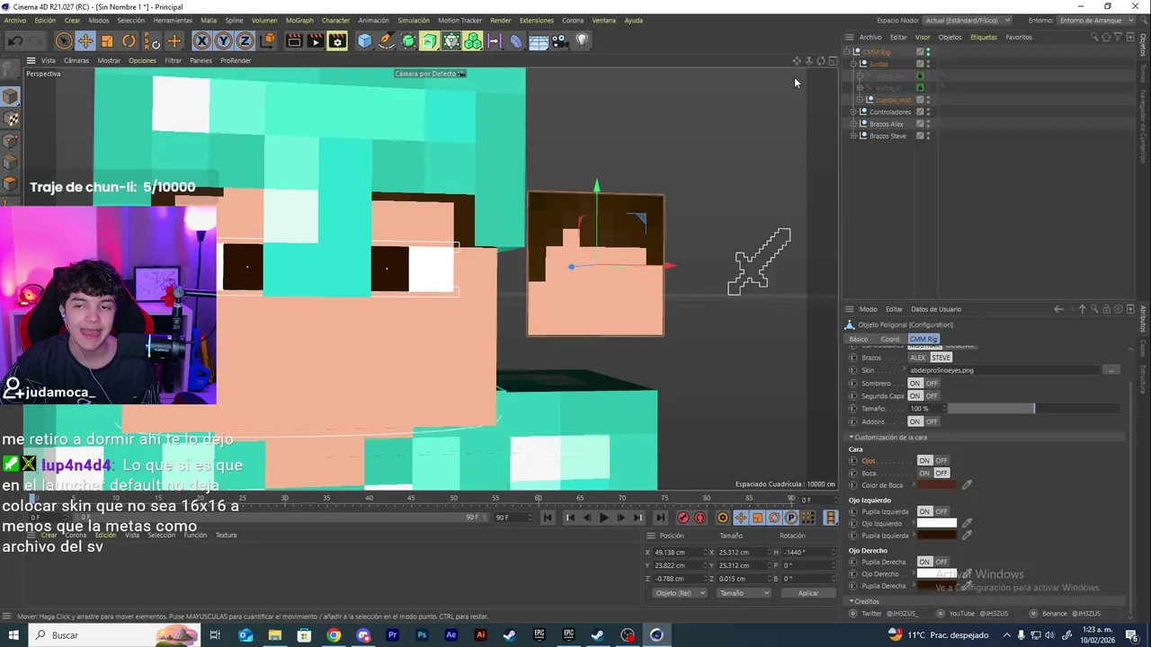Select the Live Selection arrow tool

pos(63,40)
